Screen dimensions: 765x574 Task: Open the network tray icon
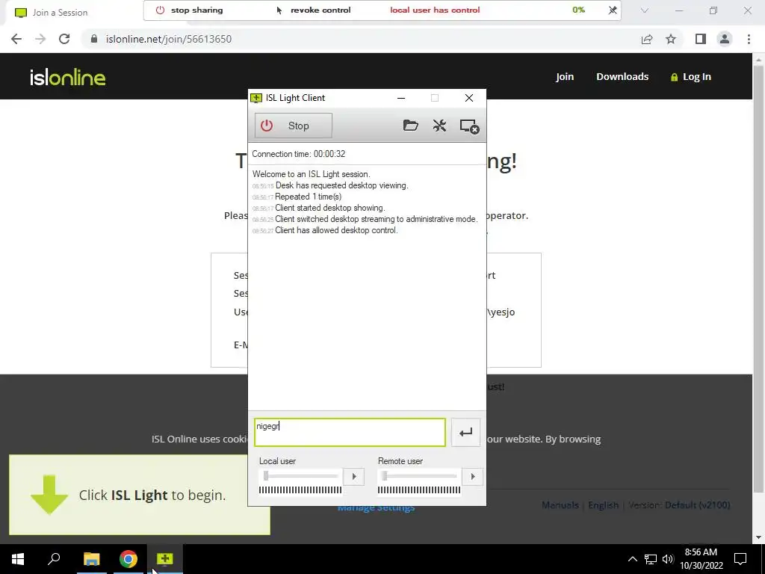651,559
